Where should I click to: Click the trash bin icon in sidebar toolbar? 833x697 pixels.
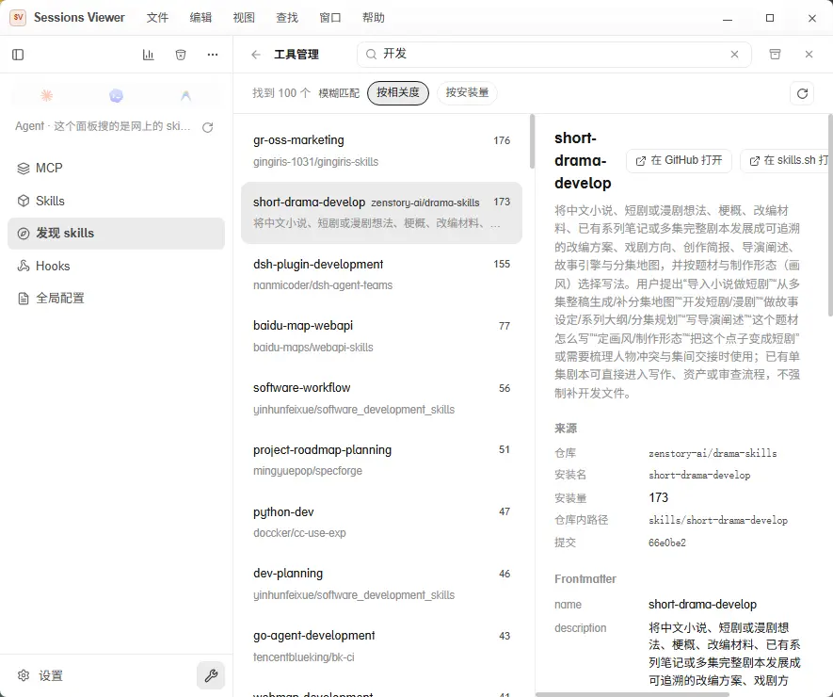(181, 55)
